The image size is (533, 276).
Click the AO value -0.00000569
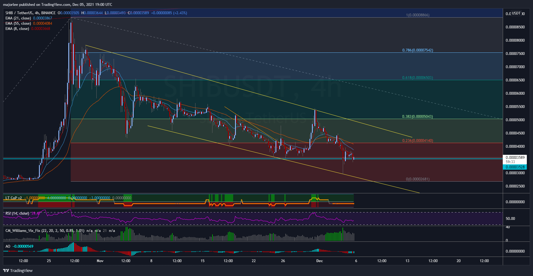coord(23,246)
